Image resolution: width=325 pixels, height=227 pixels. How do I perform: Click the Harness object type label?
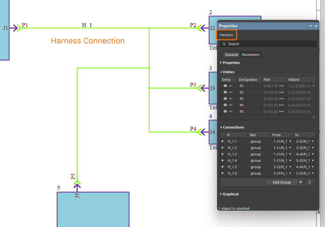pyautogui.click(x=226, y=35)
